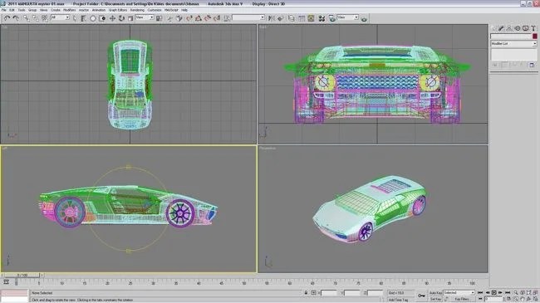
Task: Click the Zoom viewport navigation icon
Action: [x=516, y=292]
